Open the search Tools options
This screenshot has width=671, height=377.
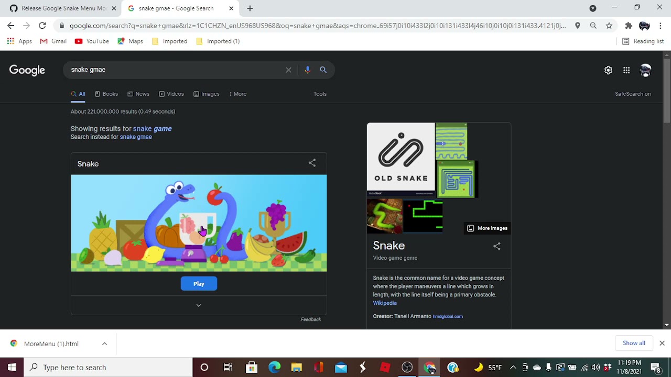tap(320, 94)
